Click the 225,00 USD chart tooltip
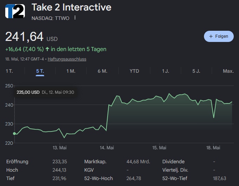This screenshot has height=186, width=239. (x=45, y=92)
